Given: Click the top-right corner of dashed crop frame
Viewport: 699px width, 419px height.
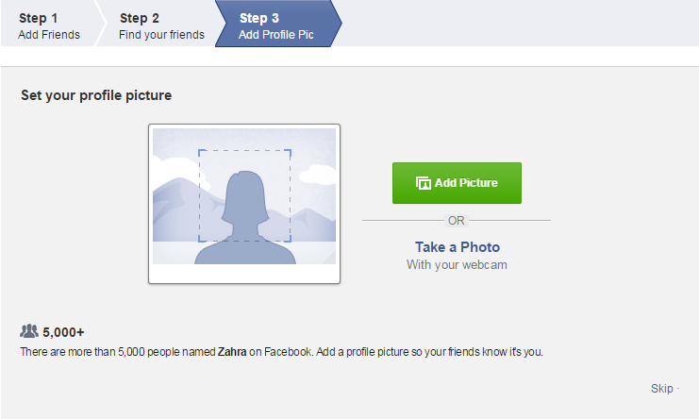Looking at the screenshot, I should click(290, 151).
